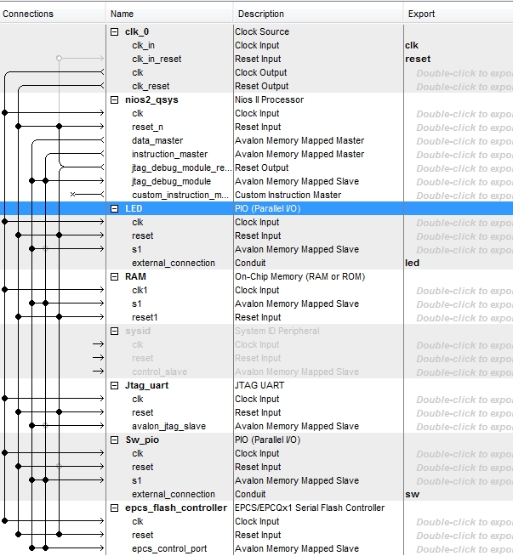Select the highlighted LED row name

(x=134, y=208)
